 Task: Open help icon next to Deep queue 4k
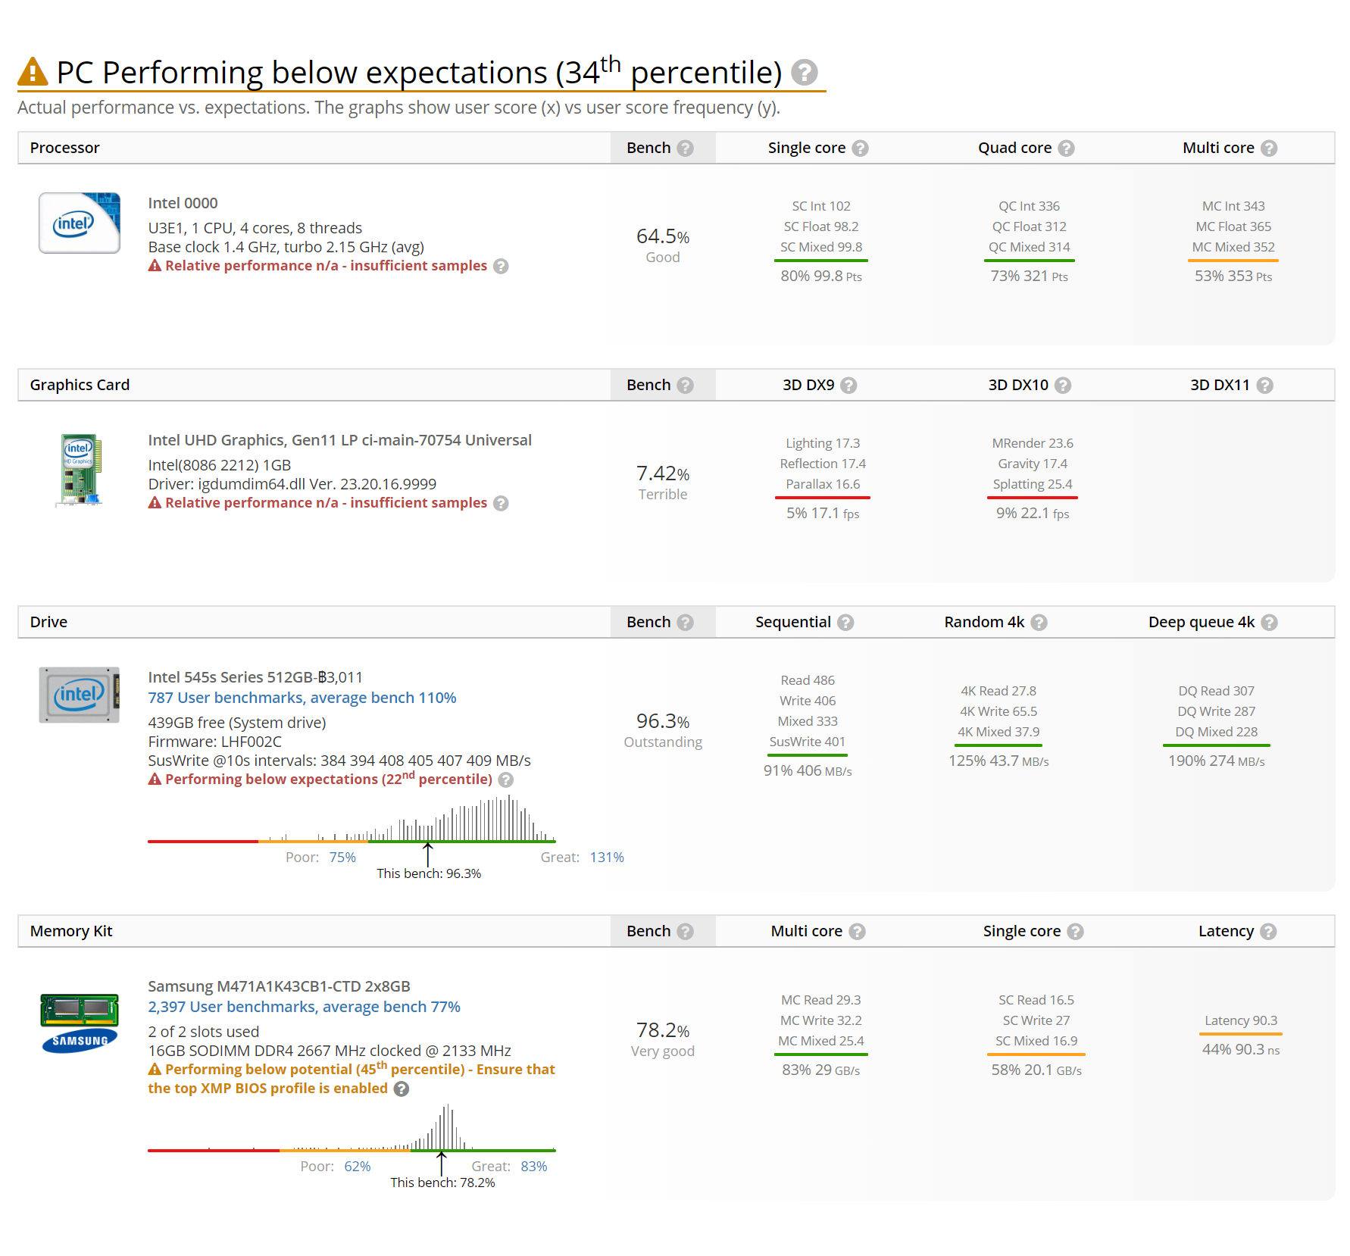[1270, 623]
